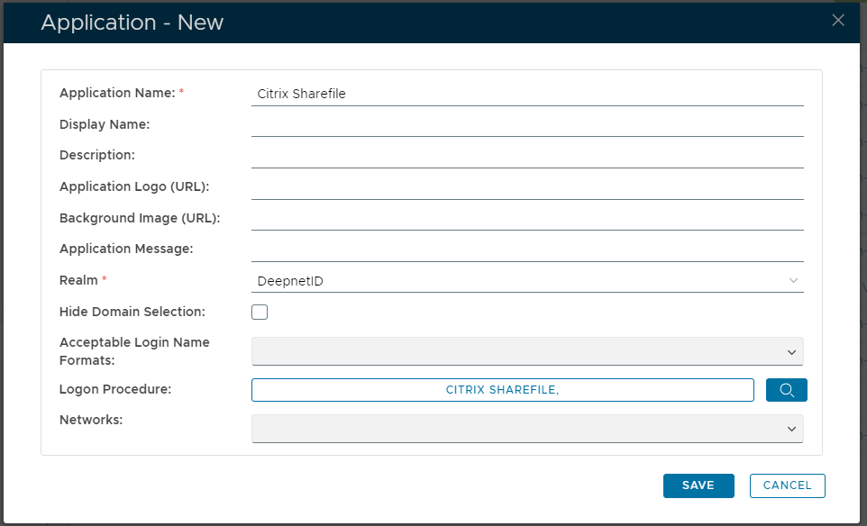The height and width of the screenshot is (526, 867).
Task: Click the "Application - New" dialog title
Action: click(x=132, y=23)
